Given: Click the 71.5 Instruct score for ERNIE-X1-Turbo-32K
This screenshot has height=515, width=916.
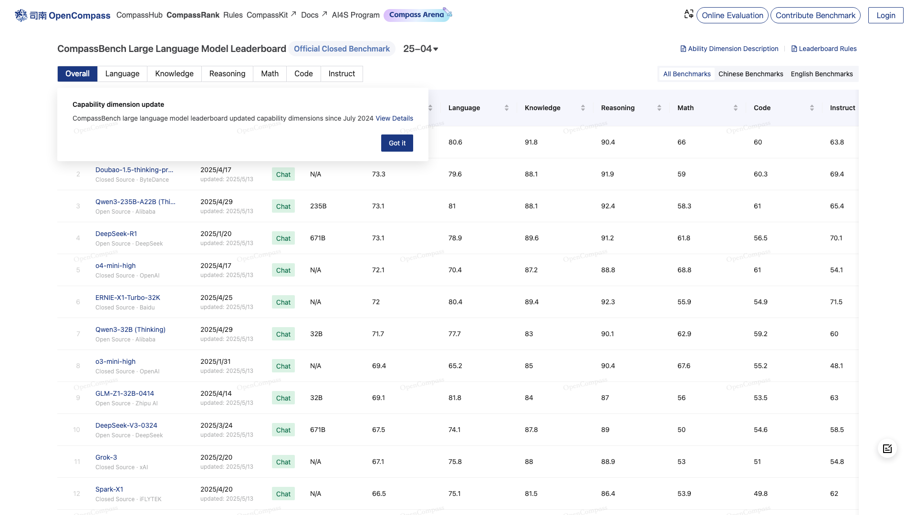Looking at the screenshot, I should 836,302.
